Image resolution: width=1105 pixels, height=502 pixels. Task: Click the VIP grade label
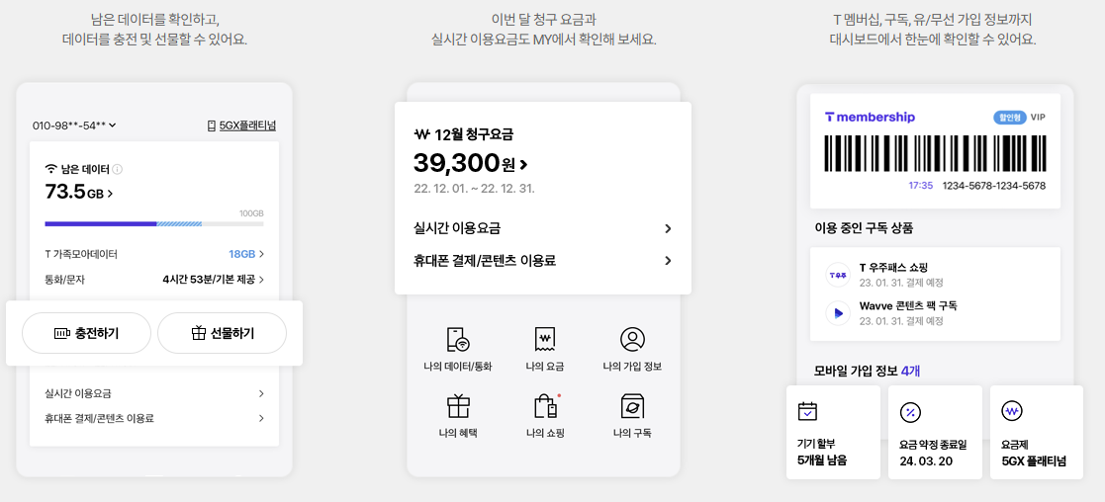1038,117
